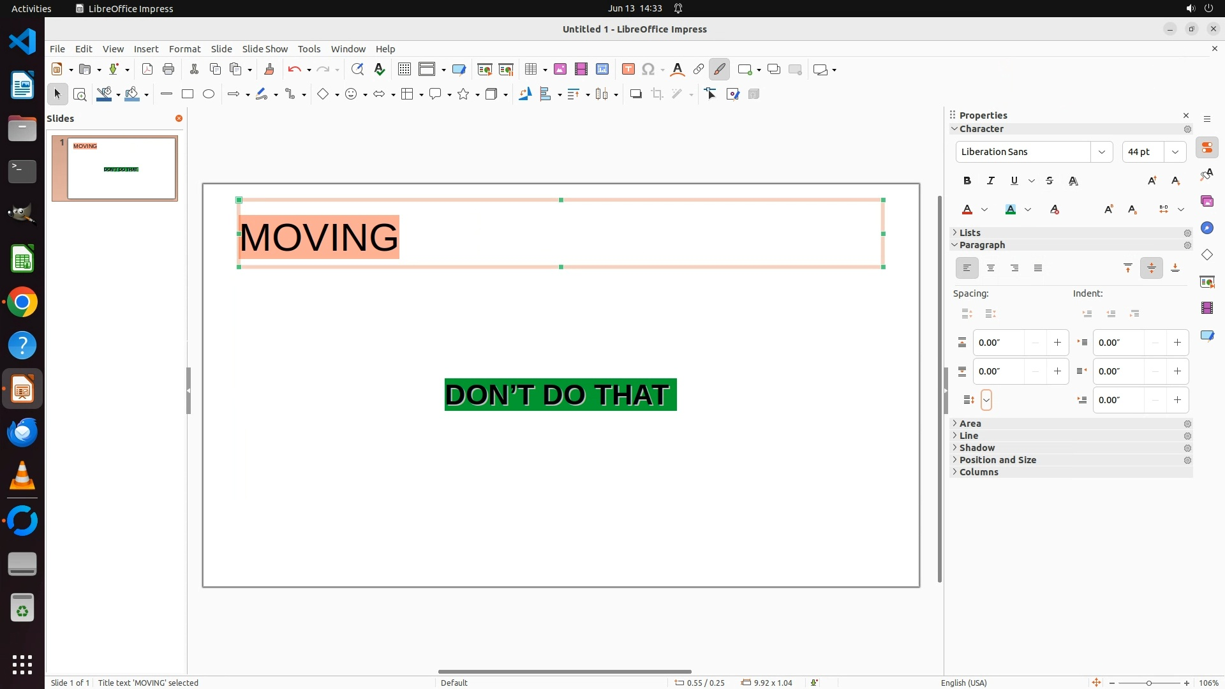
Task: Click the Export as PDF icon
Action: pyautogui.click(x=147, y=70)
